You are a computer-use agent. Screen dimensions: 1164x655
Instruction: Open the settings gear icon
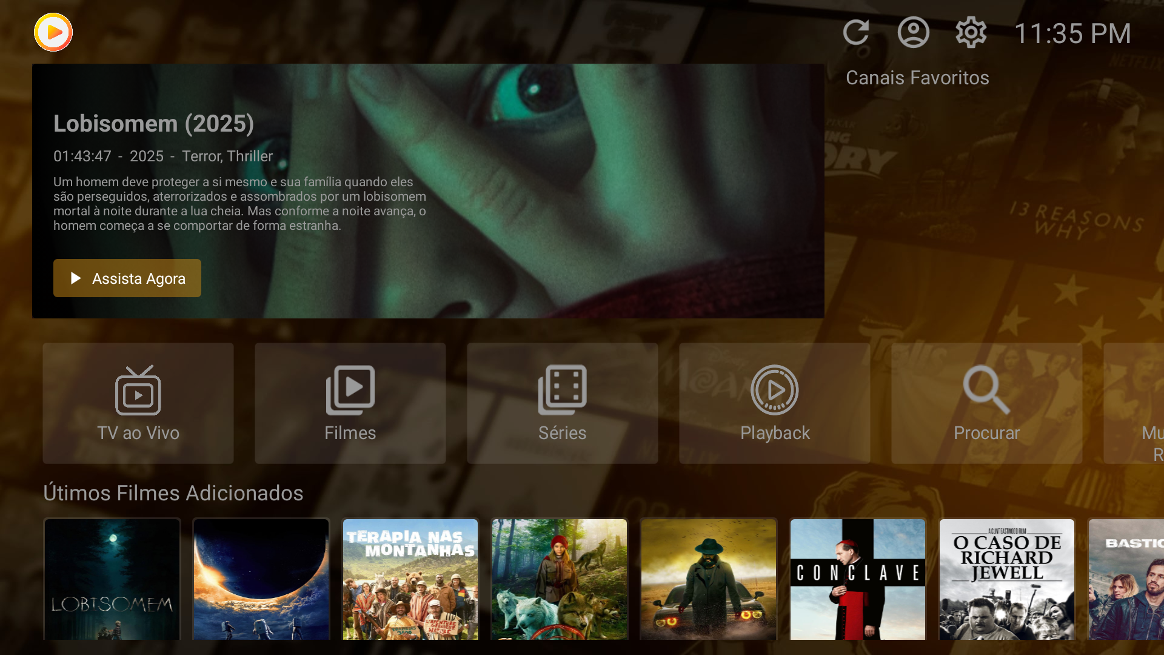tap(971, 32)
